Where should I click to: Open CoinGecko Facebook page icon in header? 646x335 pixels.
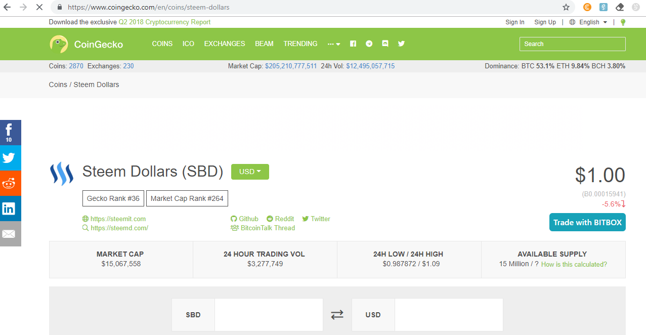coord(353,44)
